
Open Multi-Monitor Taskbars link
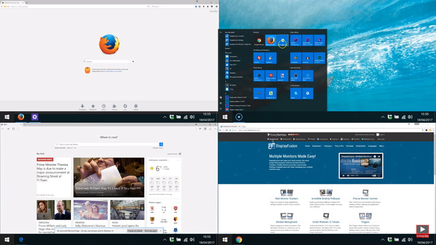[x=286, y=198]
